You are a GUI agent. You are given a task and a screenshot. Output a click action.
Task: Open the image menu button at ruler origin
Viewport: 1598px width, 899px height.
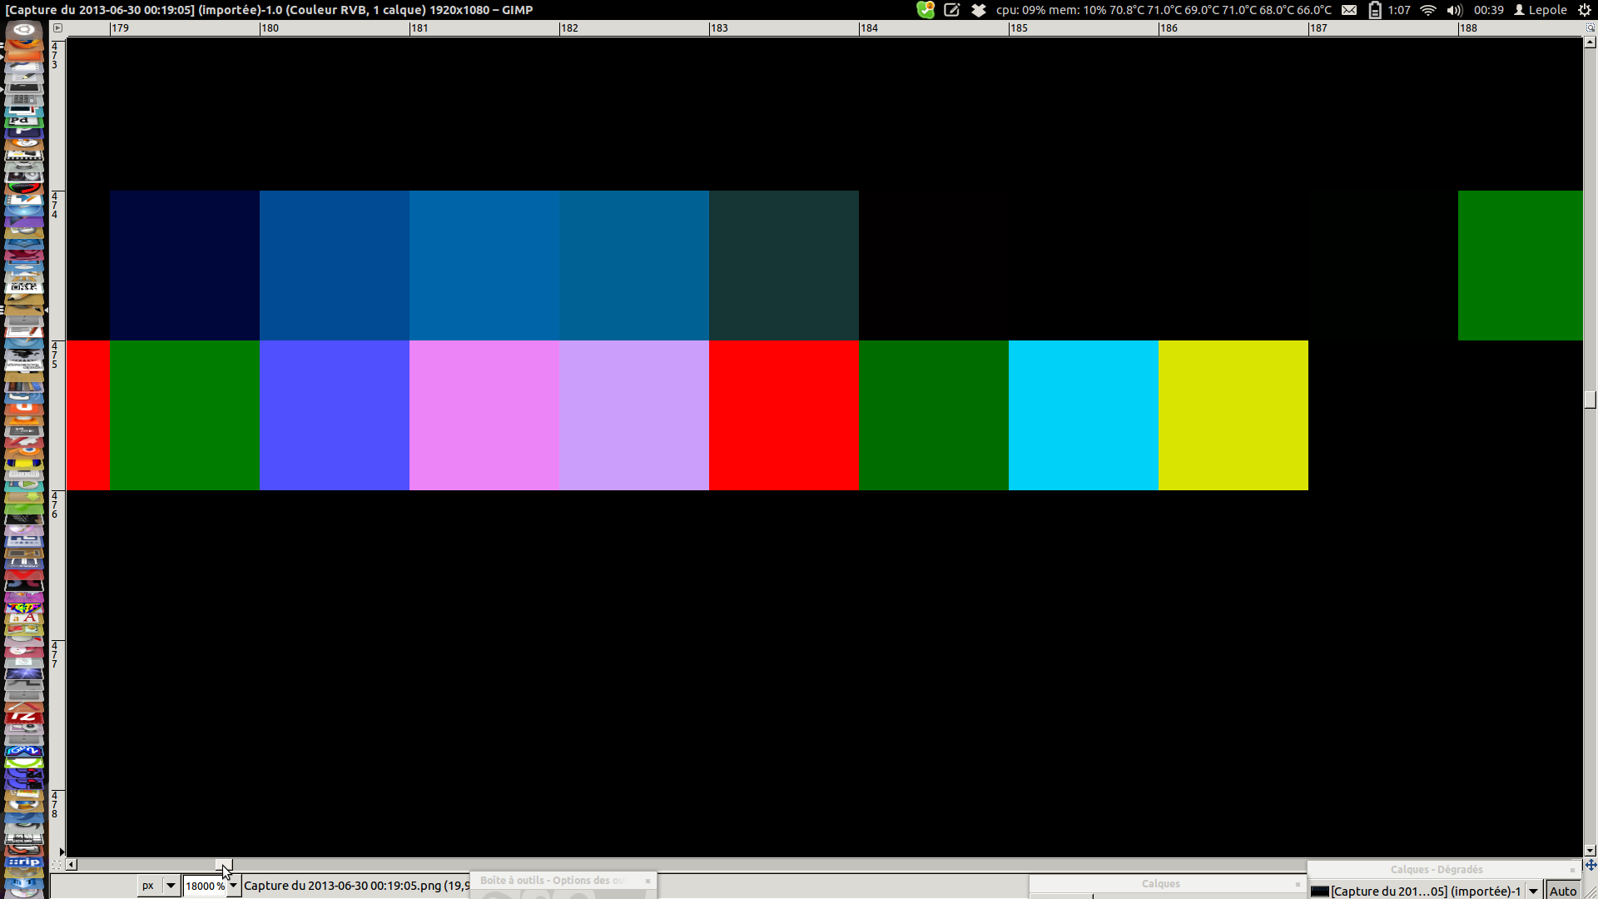(x=57, y=27)
